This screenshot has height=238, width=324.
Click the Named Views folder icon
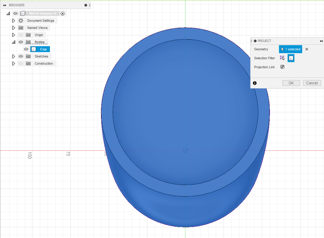[21, 28]
